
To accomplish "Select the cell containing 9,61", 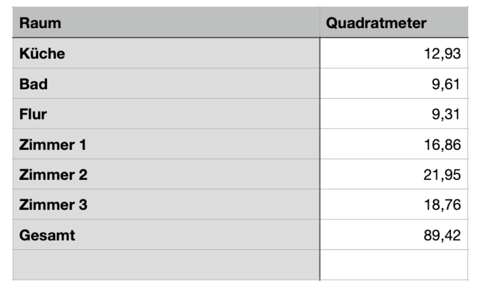I will (x=446, y=84).
